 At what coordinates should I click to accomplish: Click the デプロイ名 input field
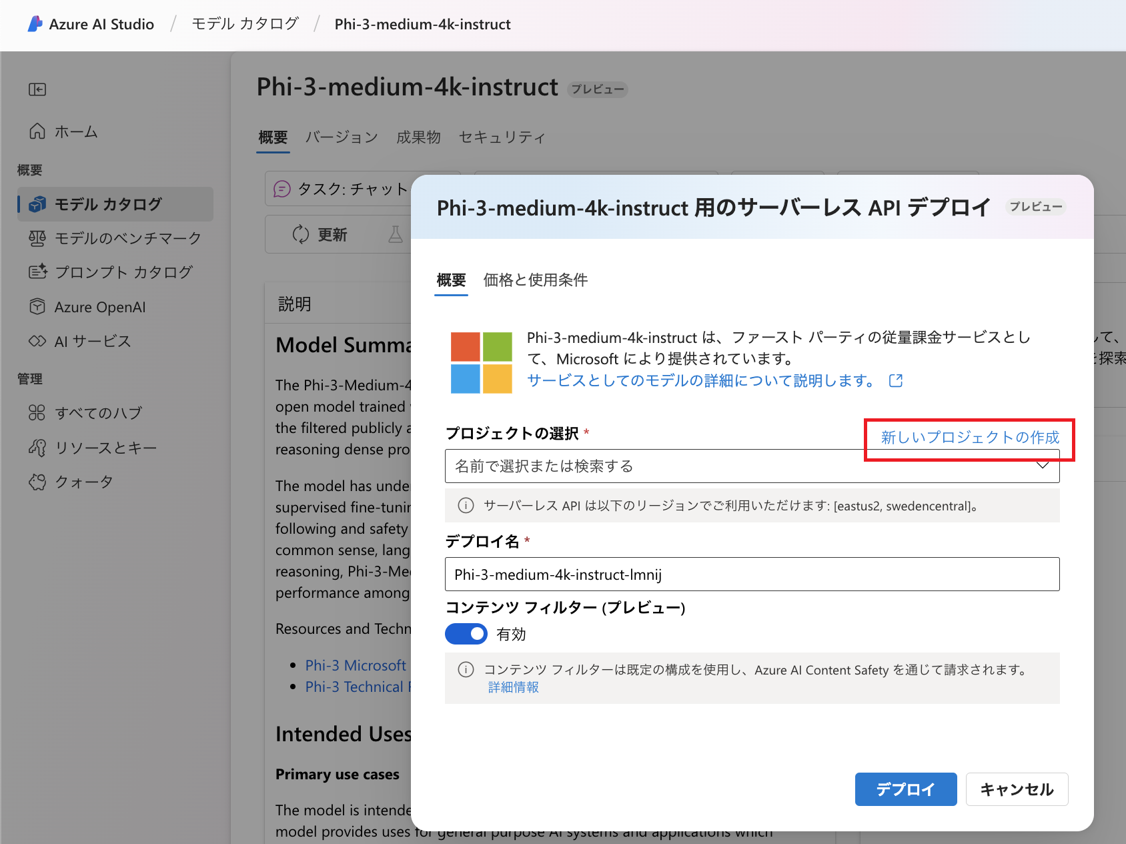(752, 574)
